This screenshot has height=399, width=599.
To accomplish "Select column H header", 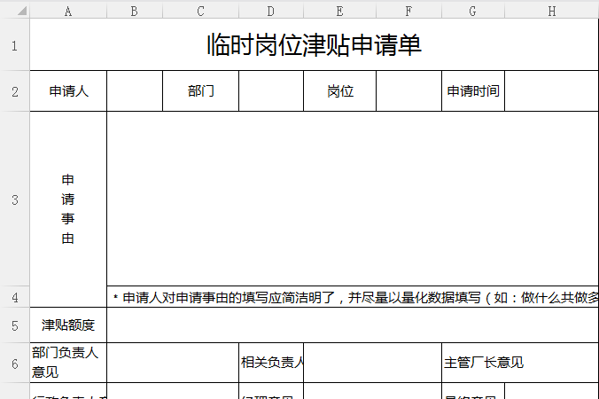I will pyautogui.click(x=551, y=10).
